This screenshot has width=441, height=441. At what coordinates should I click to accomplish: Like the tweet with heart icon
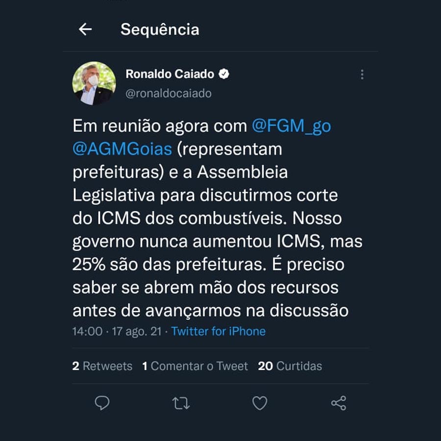pyautogui.click(x=260, y=403)
